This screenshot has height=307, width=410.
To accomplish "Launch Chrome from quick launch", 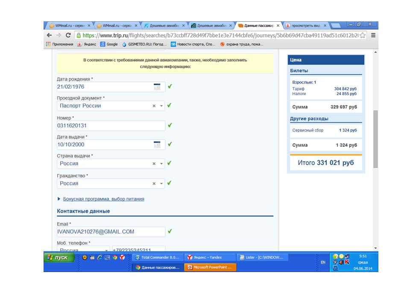I will point(115,258).
